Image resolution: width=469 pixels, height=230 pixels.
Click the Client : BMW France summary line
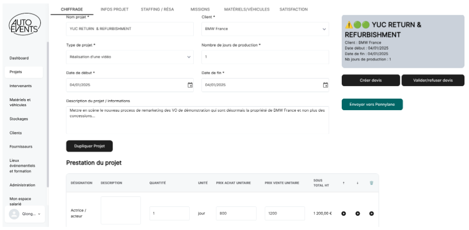coord(363,43)
